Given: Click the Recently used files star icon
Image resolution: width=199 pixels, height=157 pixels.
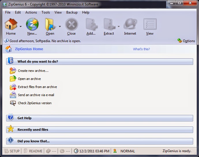Looking at the screenshot, I should [x=10, y=129].
